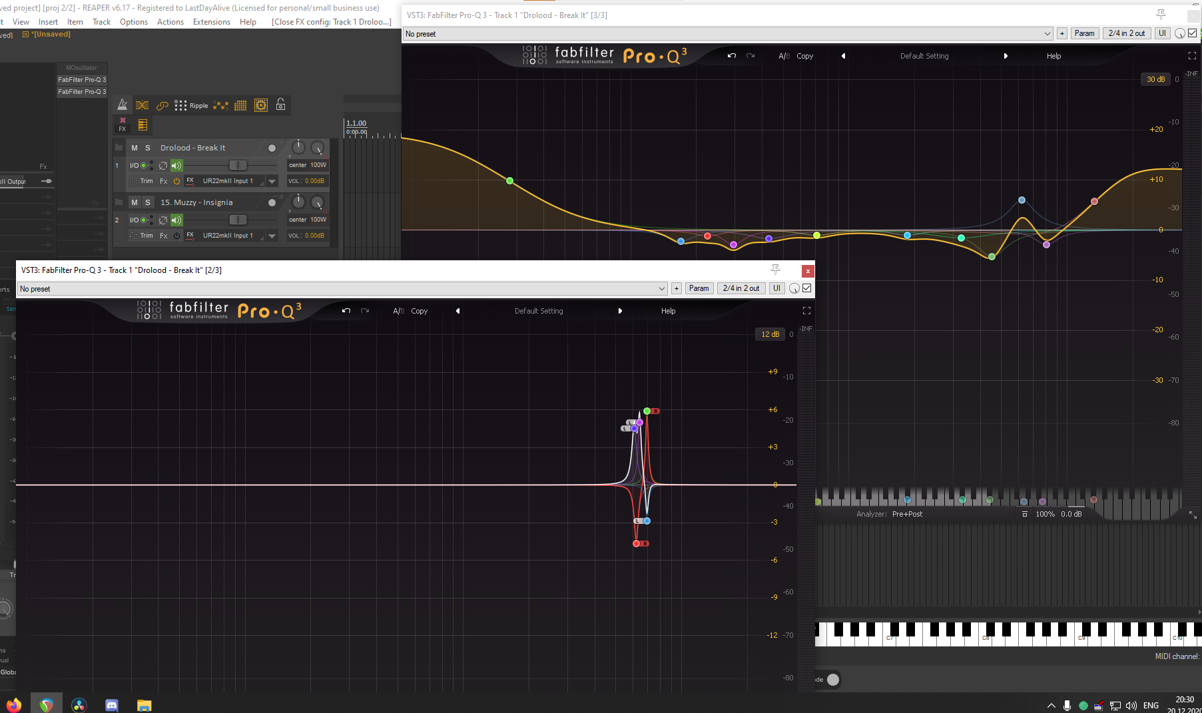Screen dimensions: 1202x713
Task: Toggle item grouping chain-link icon
Action: (162, 105)
